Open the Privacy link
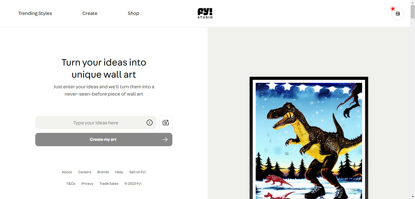 (x=87, y=184)
